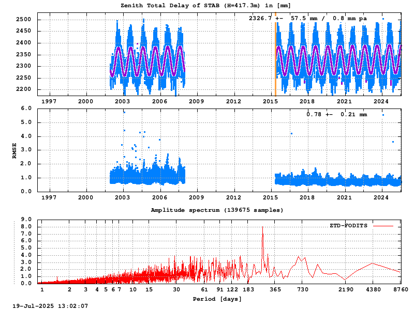Click the "ZTD-FODITS" legend label

[348, 226]
